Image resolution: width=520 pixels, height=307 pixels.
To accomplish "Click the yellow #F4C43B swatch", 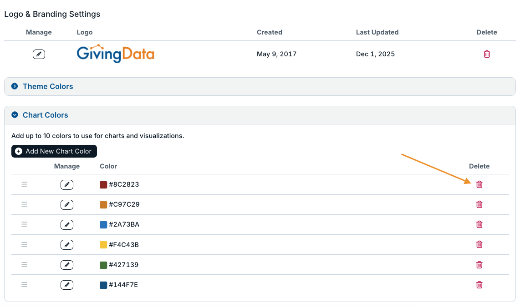I will (x=103, y=245).
